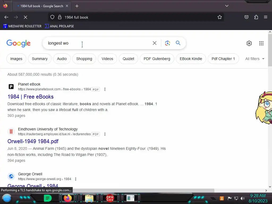Open more options for Planet eBook result

coord(105,89)
